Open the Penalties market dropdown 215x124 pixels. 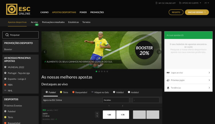click(116, 100)
